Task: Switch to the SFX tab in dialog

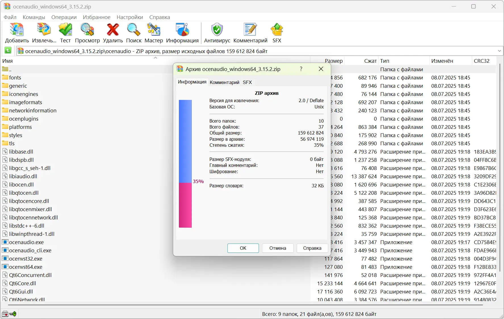Action: [x=247, y=82]
